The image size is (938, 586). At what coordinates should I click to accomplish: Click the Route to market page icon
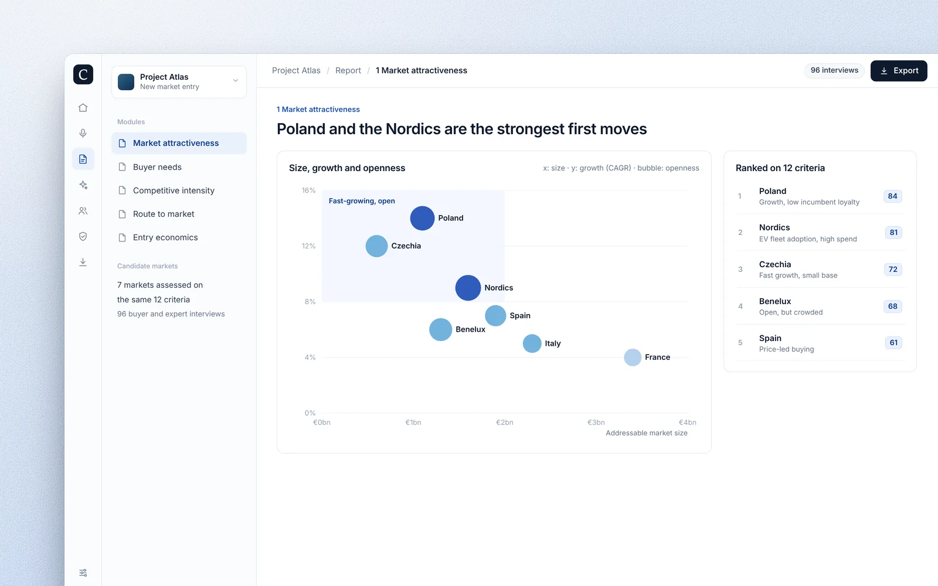tap(123, 214)
